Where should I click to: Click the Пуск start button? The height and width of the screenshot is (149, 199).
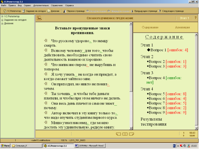pyautogui.click(x=5, y=146)
